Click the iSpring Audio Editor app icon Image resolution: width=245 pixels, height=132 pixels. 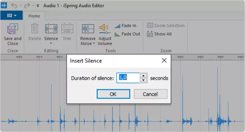coord(4,6)
